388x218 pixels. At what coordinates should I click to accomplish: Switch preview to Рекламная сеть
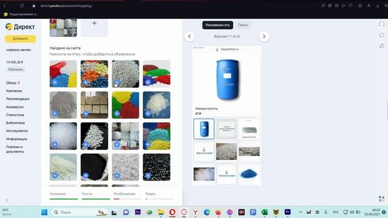(218, 25)
